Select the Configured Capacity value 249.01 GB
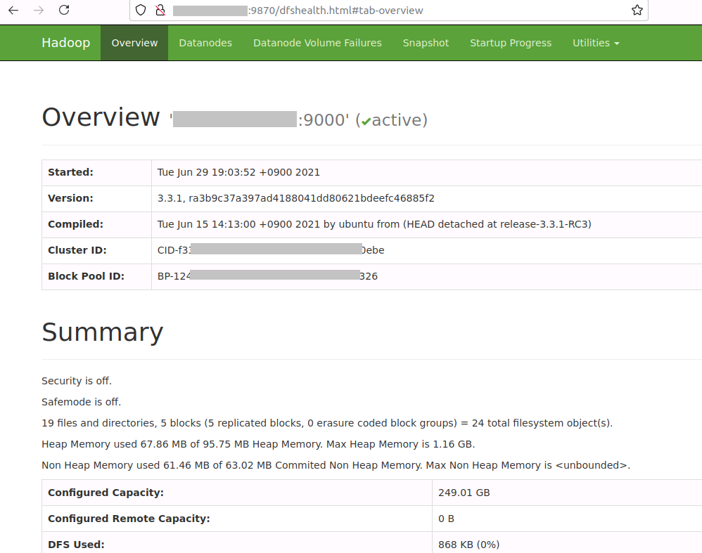Screen dimensions: 702x553 click(464, 493)
